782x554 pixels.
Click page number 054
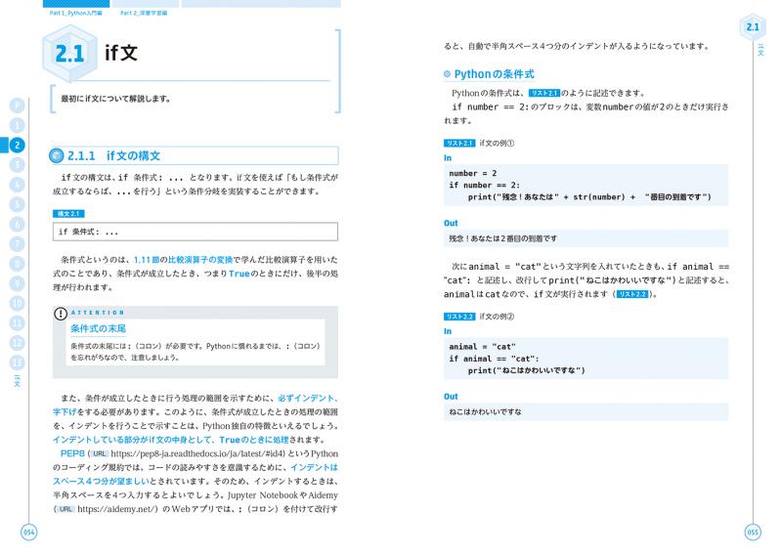pyautogui.click(x=29, y=533)
